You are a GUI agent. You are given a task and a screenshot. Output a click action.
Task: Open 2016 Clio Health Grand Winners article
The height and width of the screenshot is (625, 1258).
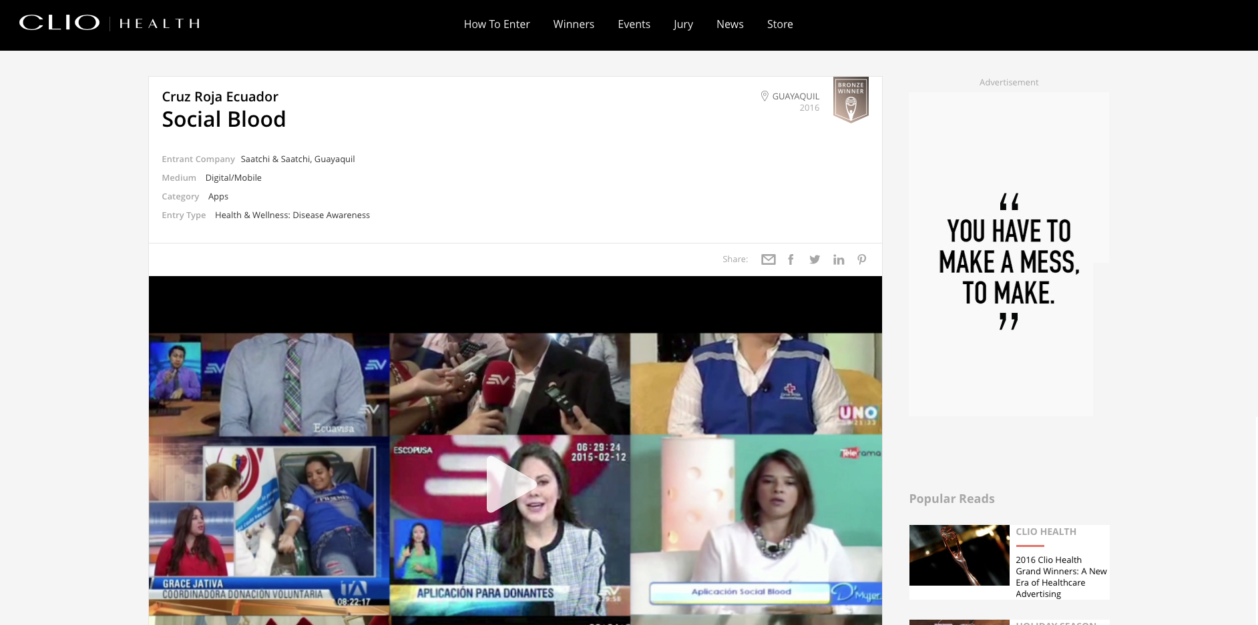point(1061,577)
